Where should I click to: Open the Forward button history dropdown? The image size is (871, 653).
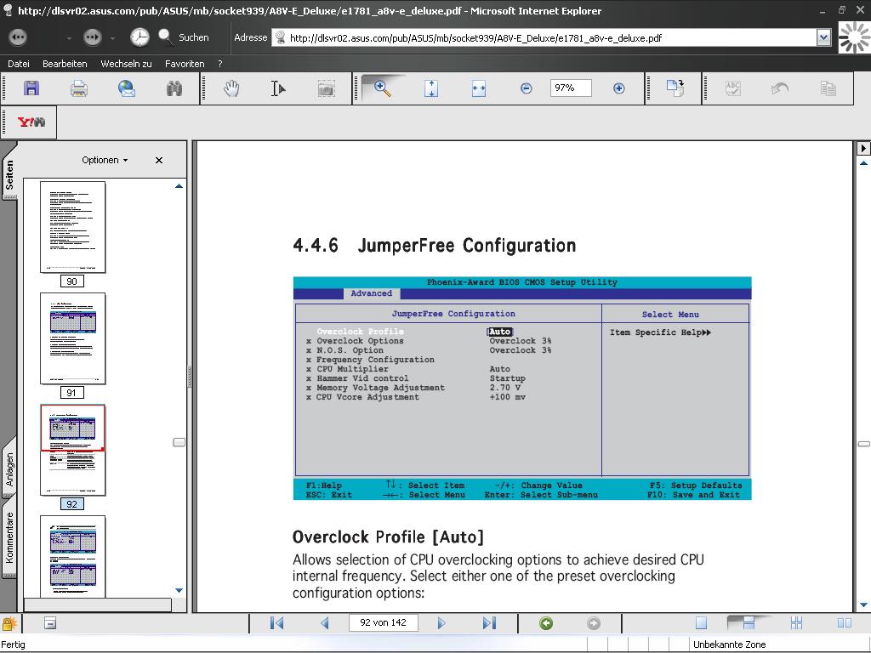click(x=112, y=38)
